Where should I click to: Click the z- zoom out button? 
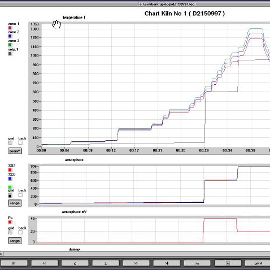228,263
